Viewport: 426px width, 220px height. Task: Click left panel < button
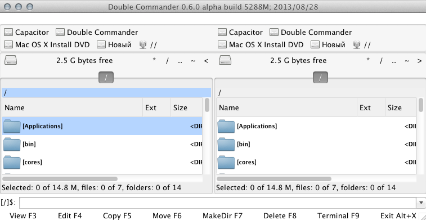point(206,60)
